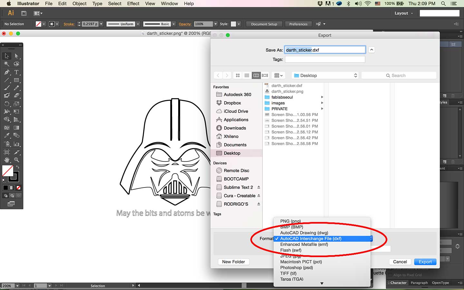Screen dimensions: 464x290
Task: Select the Hand tool
Action: click(6, 160)
